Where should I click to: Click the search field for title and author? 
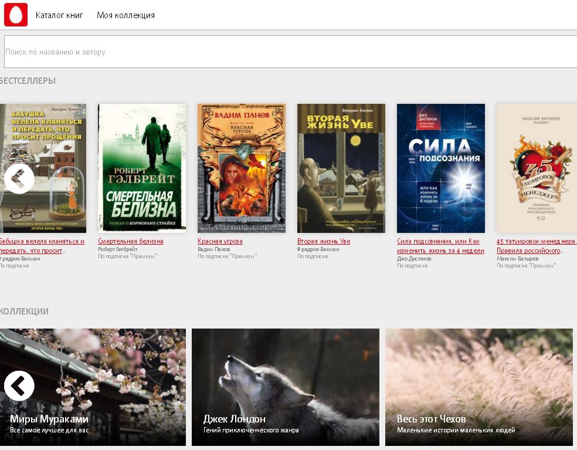[x=290, y=52]
